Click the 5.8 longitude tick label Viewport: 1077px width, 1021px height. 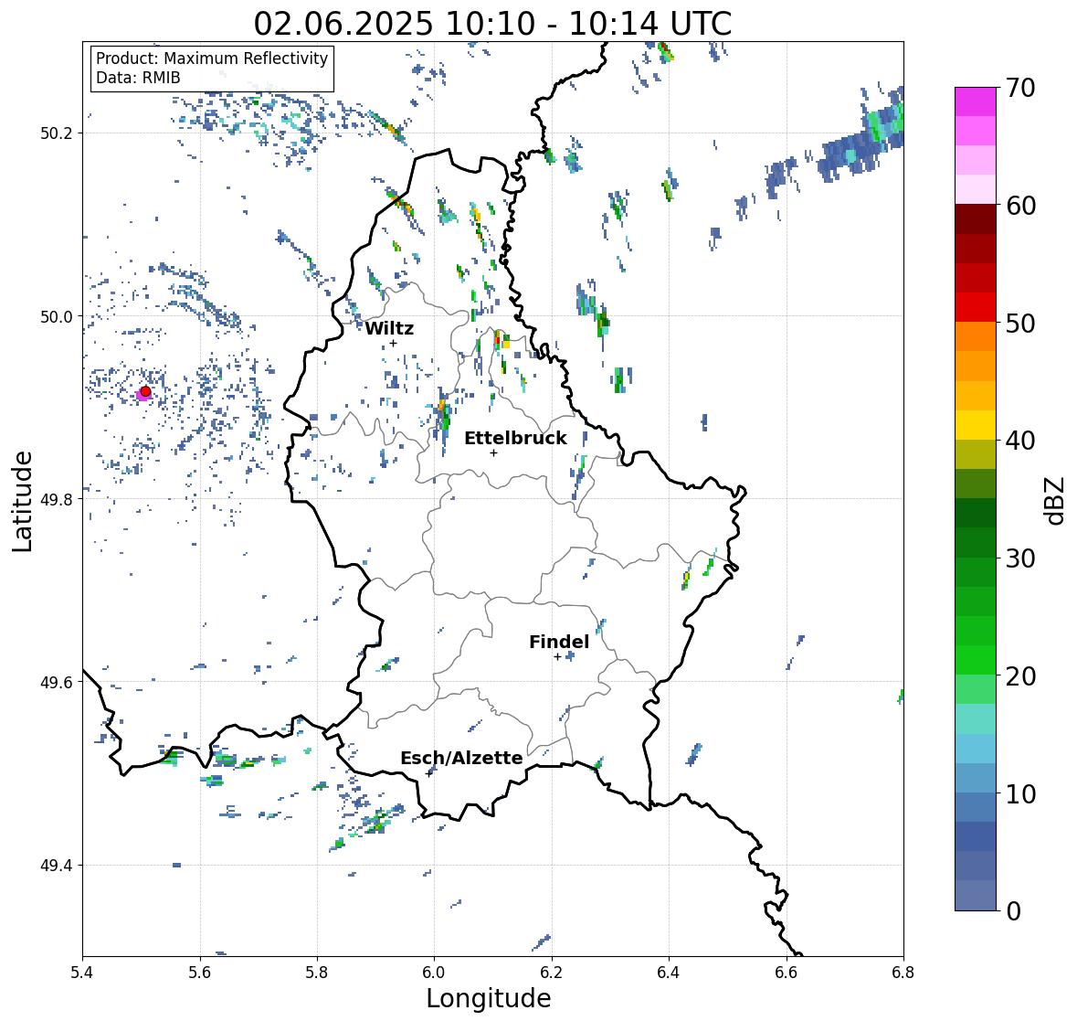[x=317, y=973]
